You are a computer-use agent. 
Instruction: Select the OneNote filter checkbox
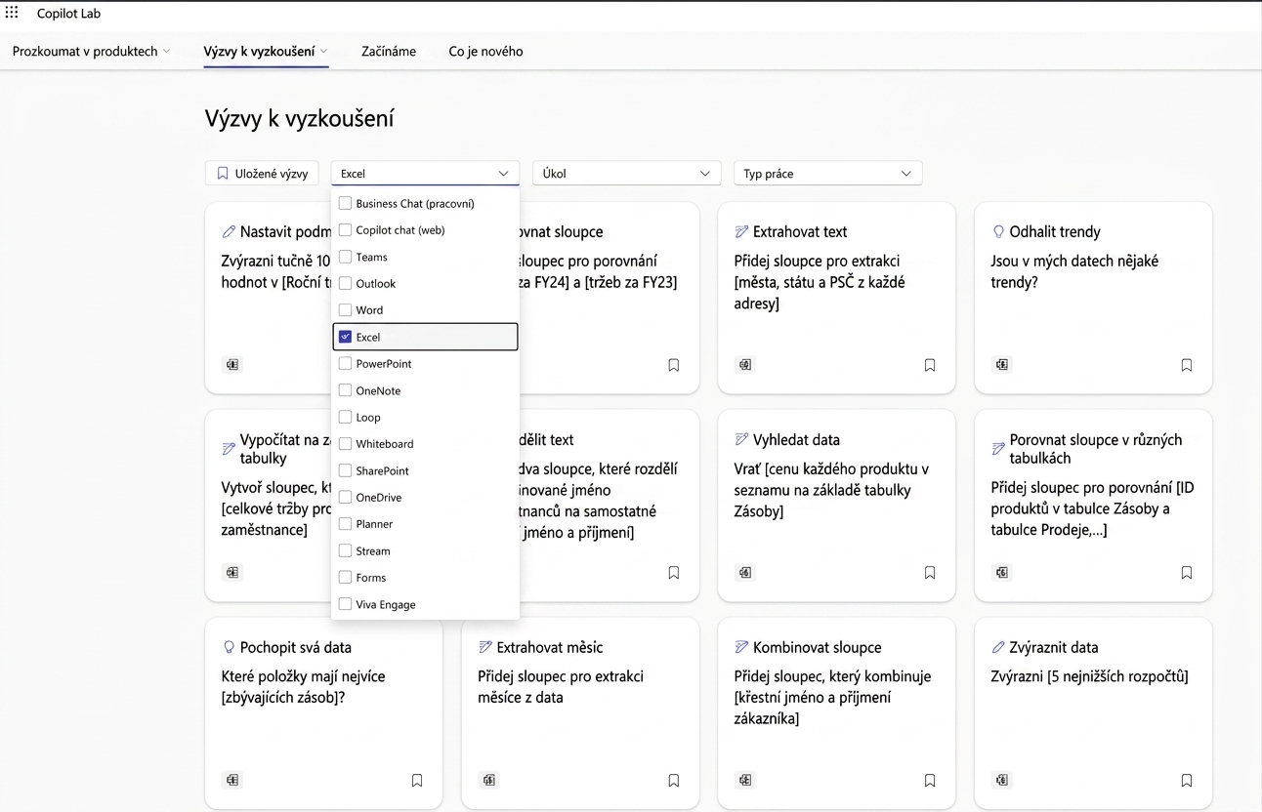(x=345, y=390)
